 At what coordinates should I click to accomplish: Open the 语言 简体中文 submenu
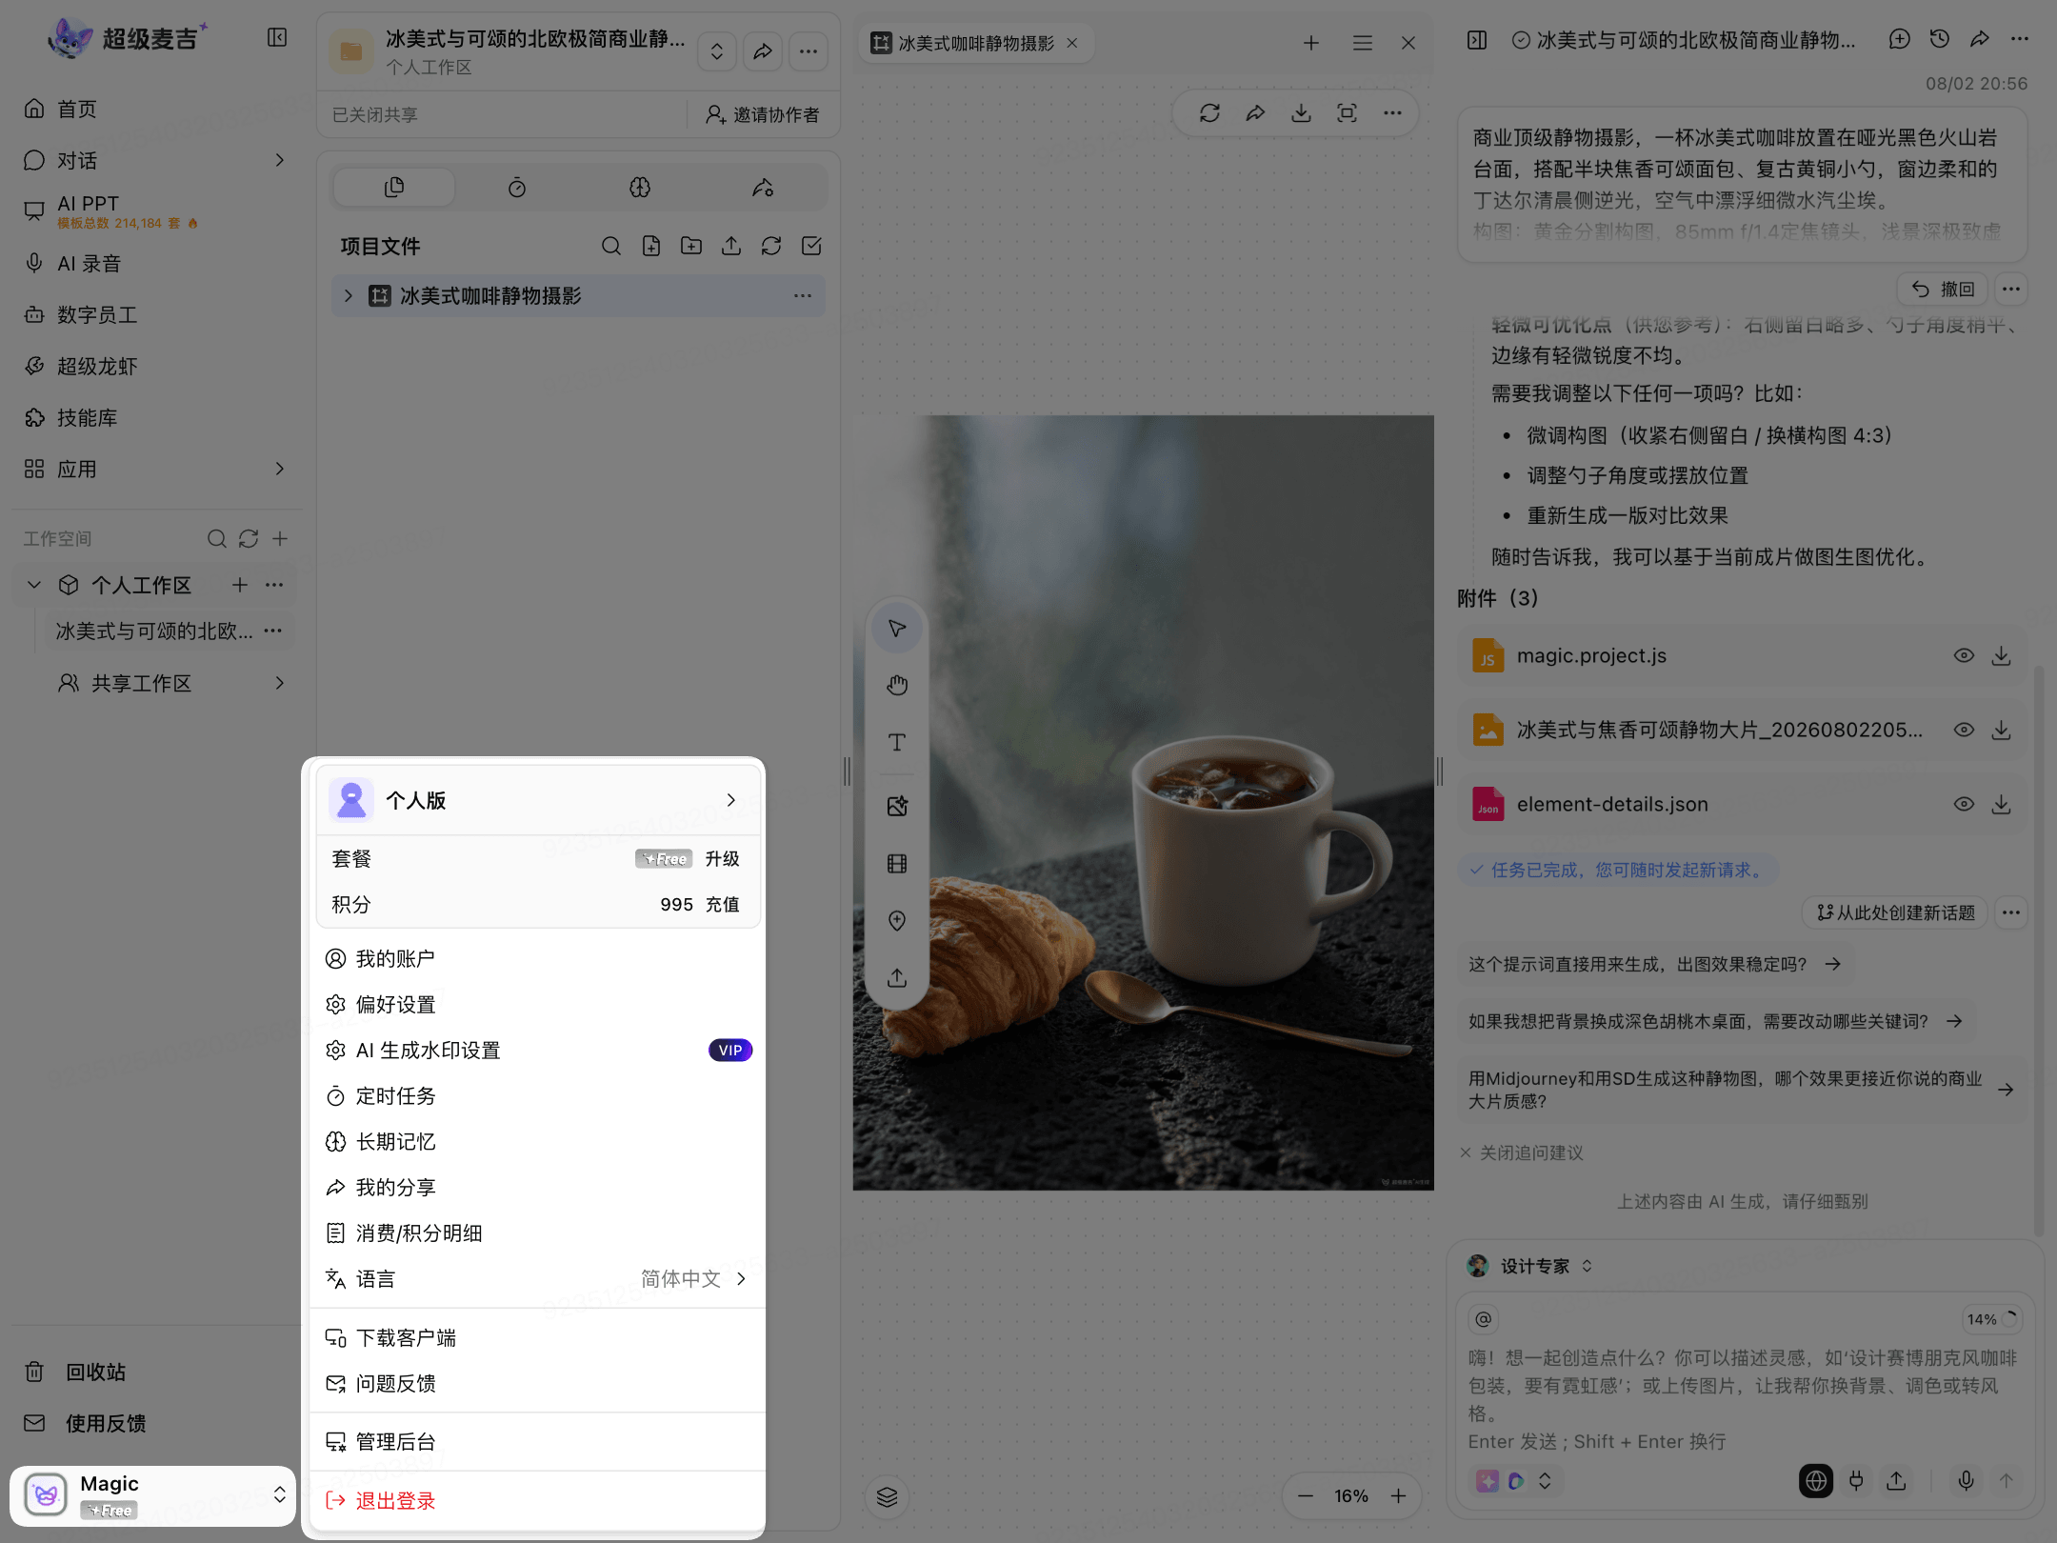pyautogui.click(x=538, y=1279)
